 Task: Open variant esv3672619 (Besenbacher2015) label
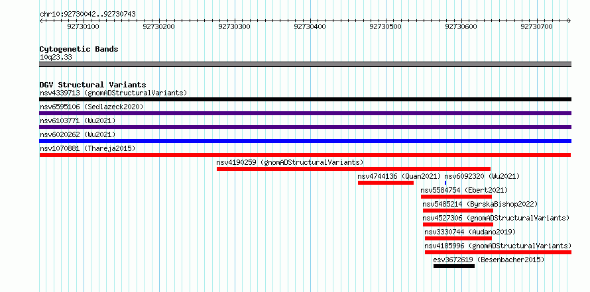[489, 260]
